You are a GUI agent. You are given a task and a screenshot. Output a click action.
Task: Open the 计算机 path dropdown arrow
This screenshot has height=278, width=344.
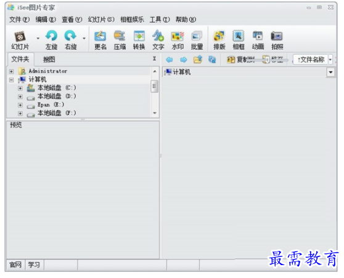click(x=330, y=72)
